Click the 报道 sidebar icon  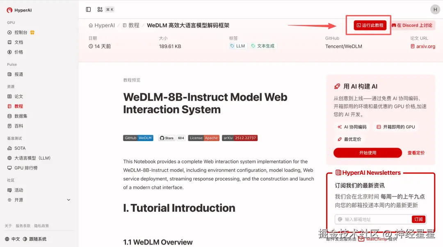point(9,74)
